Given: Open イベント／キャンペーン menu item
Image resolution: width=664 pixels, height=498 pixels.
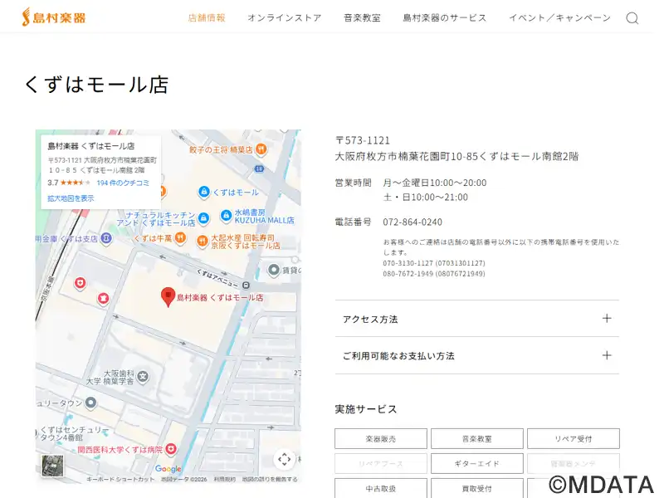Looking at the screenshot, I should click(559, 17).
